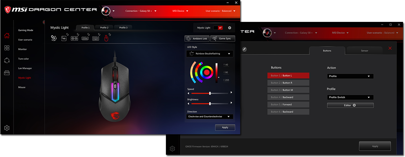Switch to the Profile 2 tab

point(104,27)
